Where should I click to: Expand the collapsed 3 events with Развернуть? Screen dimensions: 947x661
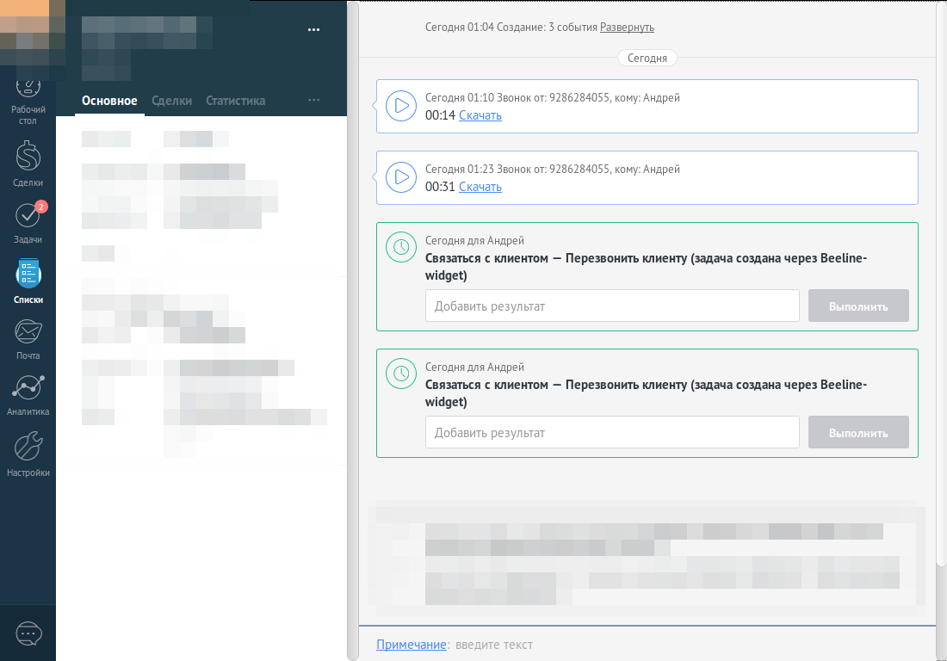click(627, 28)
